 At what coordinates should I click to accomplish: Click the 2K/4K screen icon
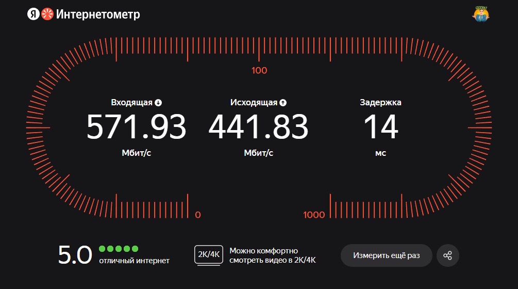pos(209,255)
